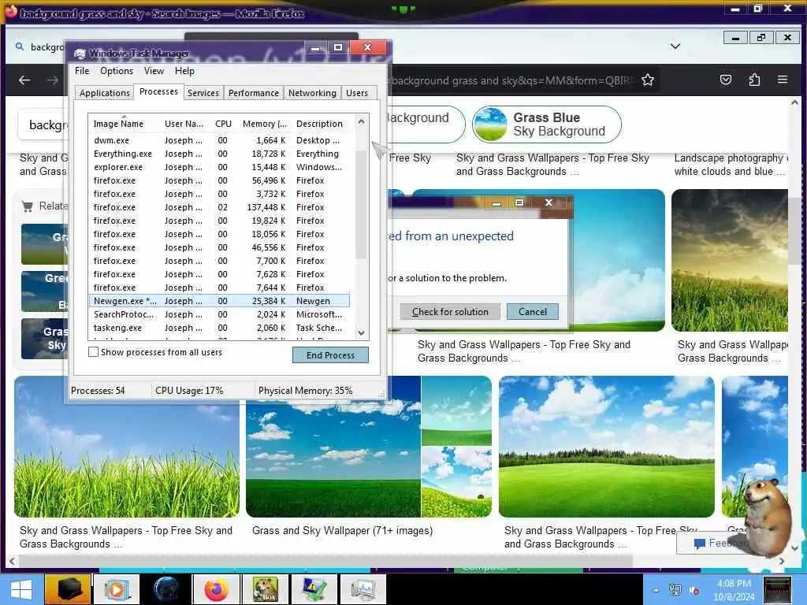Open the warning checkmark taskbar icon
The width and height of the screenshot is (807, 605).
pos(314,589)
